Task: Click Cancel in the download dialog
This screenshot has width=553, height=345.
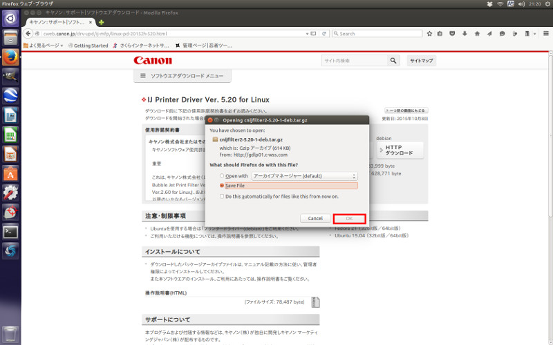Action: tap(315, 218)
